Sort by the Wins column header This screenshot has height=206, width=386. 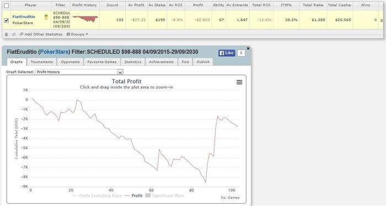coord(365,5)
